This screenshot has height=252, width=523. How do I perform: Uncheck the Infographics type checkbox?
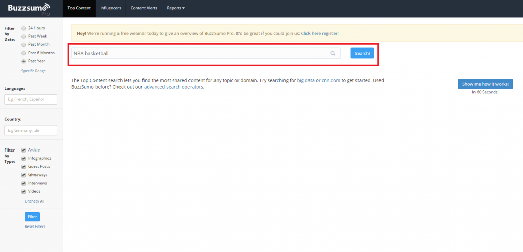23,159
